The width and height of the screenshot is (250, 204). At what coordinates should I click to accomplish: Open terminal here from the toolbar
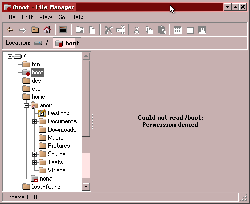pyautogui.click(x=63, y=30)
